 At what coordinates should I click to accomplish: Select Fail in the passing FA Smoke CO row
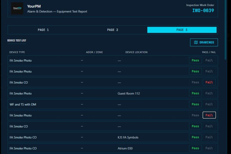tap(209, 126)
